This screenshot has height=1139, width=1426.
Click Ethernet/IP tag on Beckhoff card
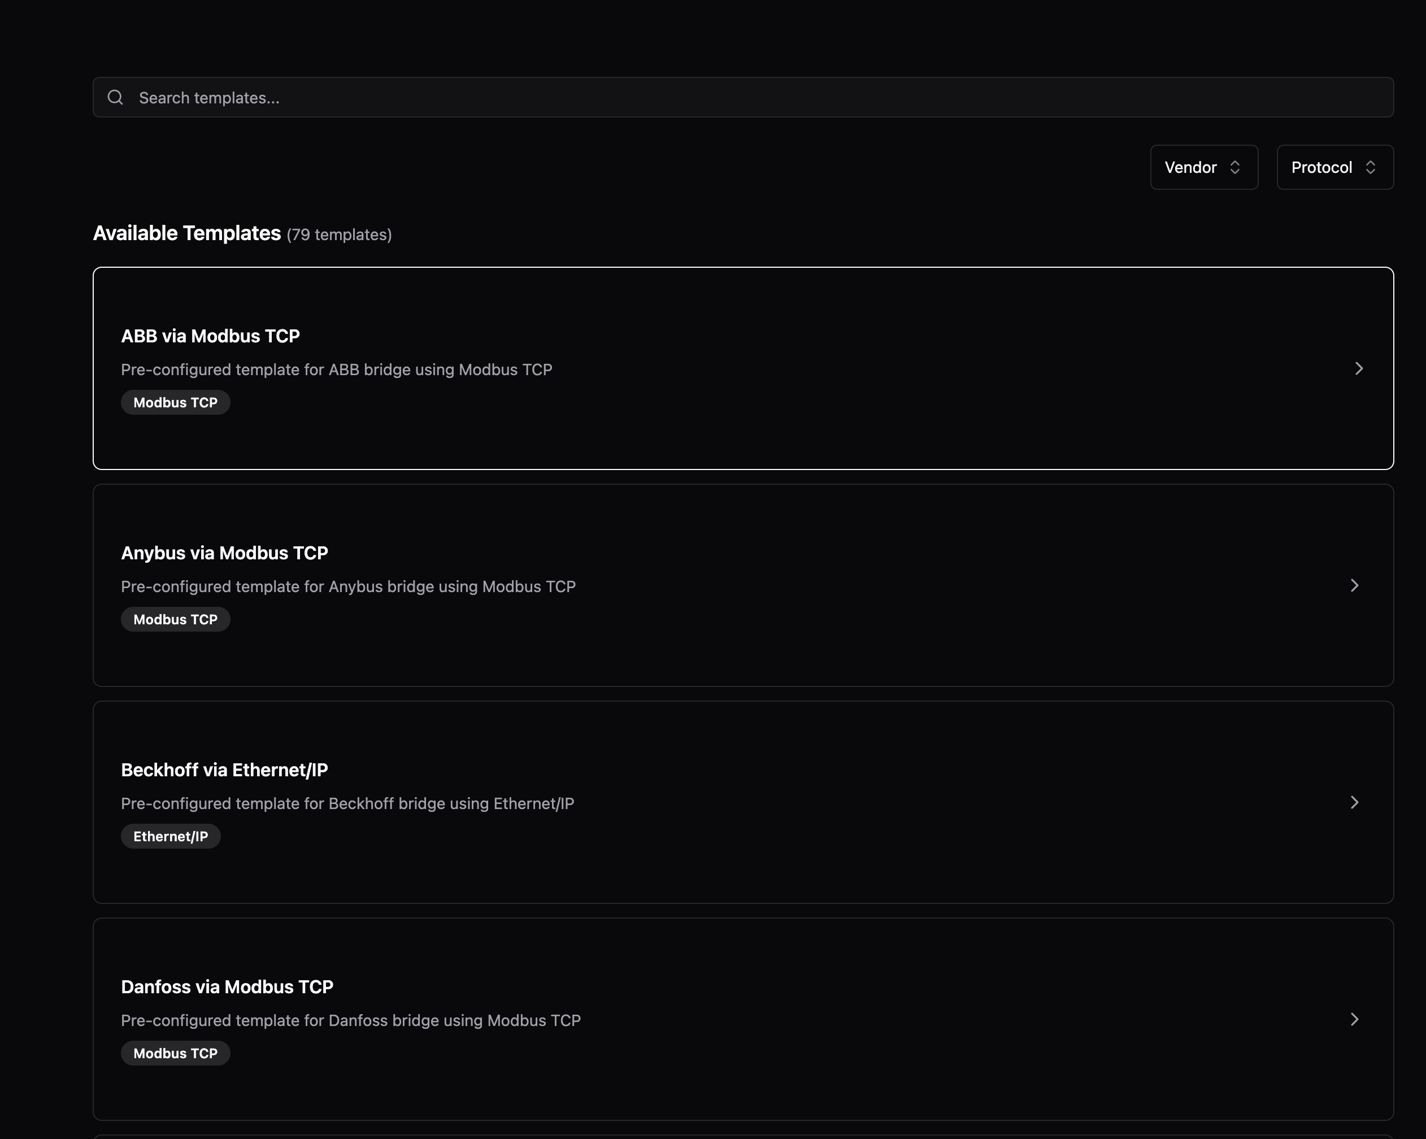[171, 836]
